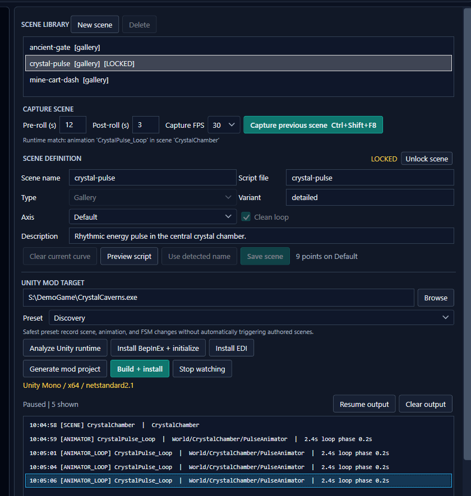Click the Runtime match info text
The width and height of the screenshot is (471, 496).
pyautogui.click(x=121, y=140)
